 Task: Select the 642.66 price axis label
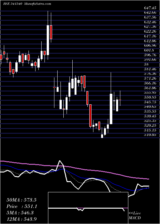click(150, 12)
